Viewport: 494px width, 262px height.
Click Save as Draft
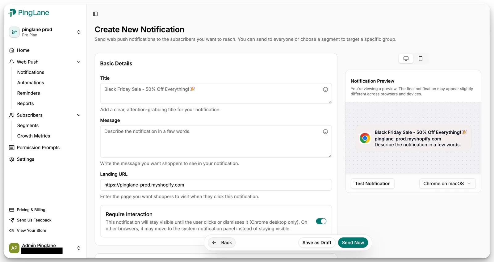click(317, 243)
